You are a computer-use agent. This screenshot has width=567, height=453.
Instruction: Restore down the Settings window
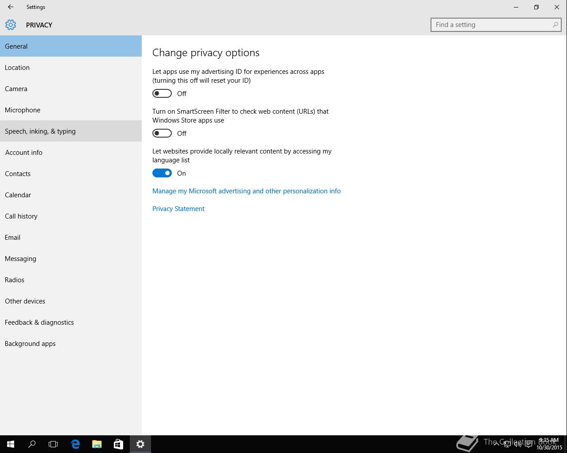pos(536,7)
